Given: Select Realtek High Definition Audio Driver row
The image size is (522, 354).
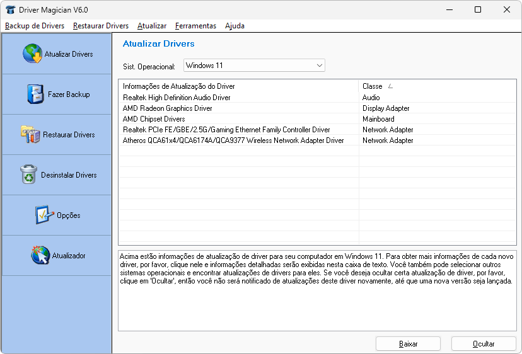Looking at the screenshot, I should click(x=177, y=98).
